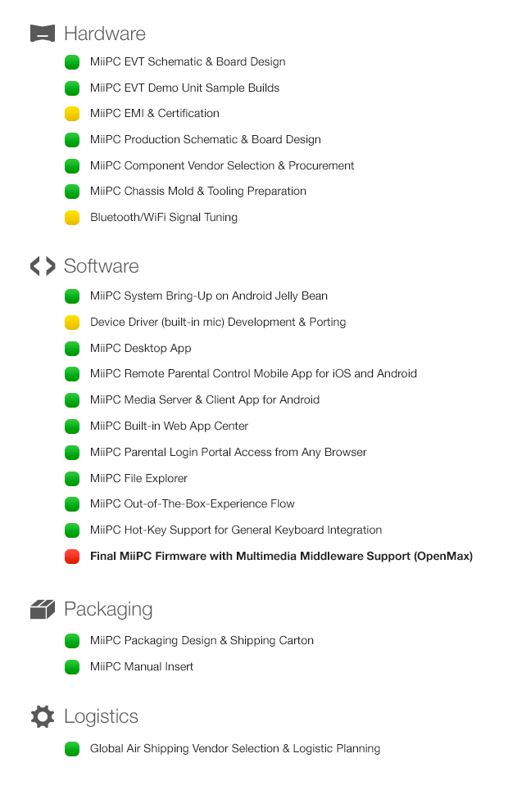Screen dimensions: 508x794
Task: Click the Hardware section flag icon
Action: (43, 34)
